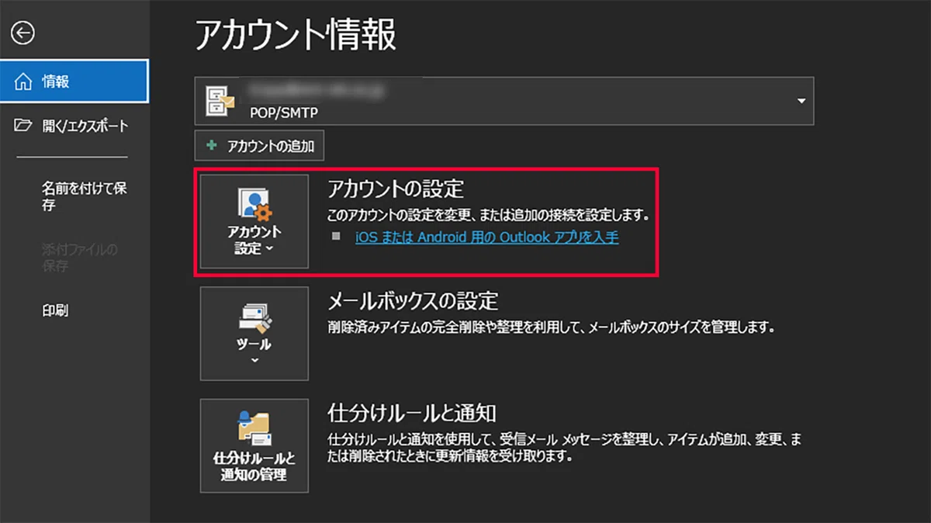The width and height of the screenshot is (931, 523).
Task: Click the open folder icon beside 開く/エクスポート
Action: (23, 126)
